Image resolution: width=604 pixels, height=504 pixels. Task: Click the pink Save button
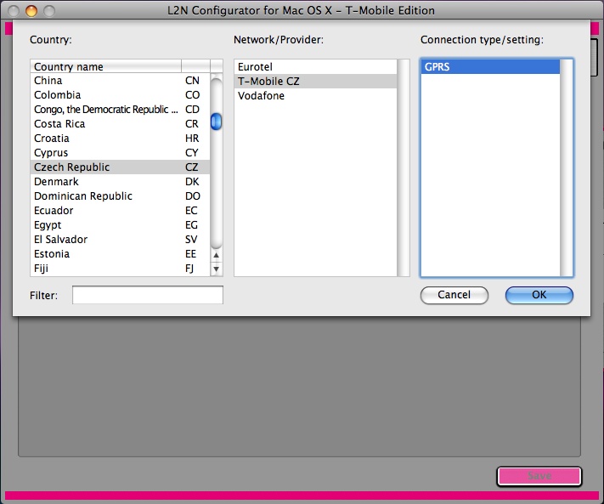539,476
